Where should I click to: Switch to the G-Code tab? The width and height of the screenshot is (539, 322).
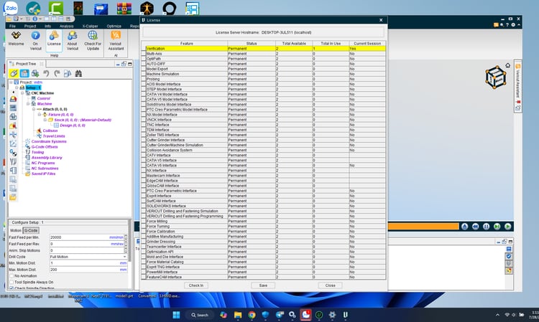coord(31,230)
